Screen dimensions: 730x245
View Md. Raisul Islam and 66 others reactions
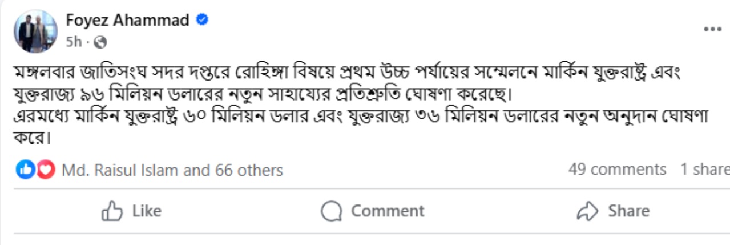[x=172, y=170]
